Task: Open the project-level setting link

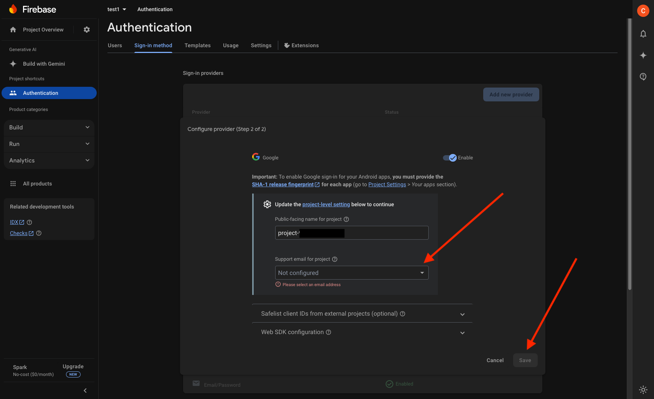Action: pyautogui.click(x=326, y=204)
